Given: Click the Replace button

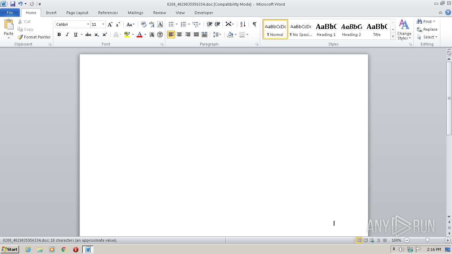Looking at the screenshot, I should click(427, 29).
